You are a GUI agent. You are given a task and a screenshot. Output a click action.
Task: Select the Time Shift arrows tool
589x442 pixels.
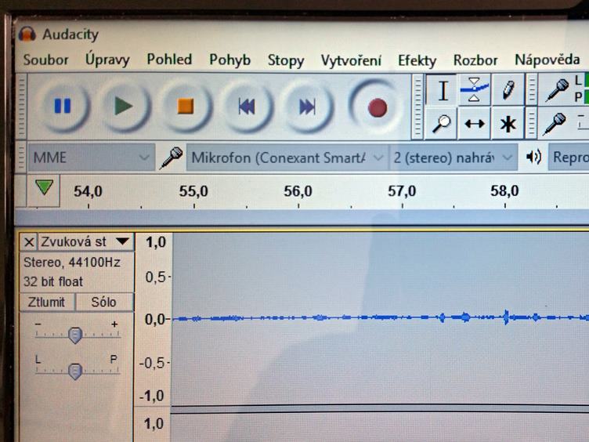click(x=475, y=123)
